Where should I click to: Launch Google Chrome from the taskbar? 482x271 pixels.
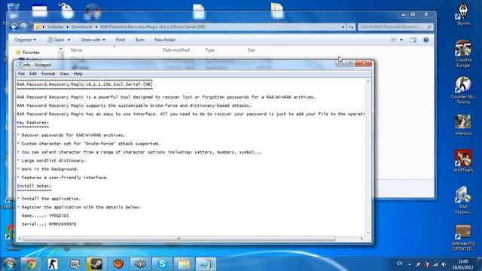point(30,264)
